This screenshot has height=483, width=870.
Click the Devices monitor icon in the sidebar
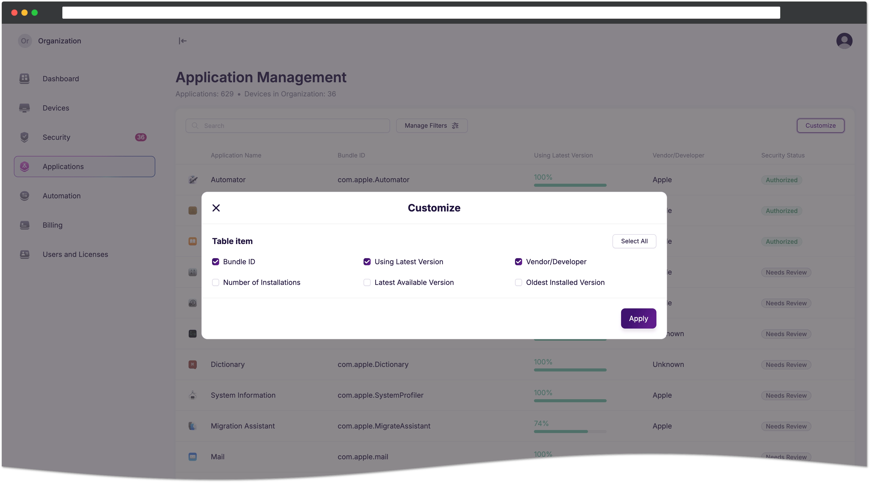(x=24, y=108)
